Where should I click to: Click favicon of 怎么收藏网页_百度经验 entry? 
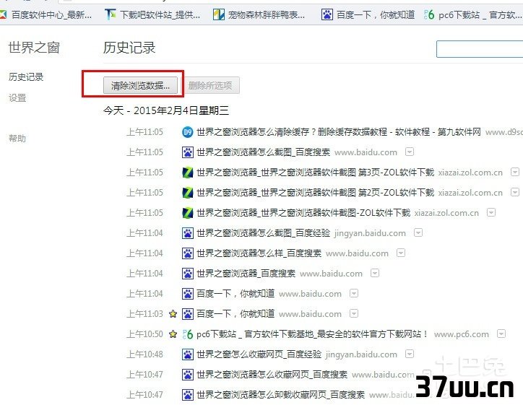tap(187, 354)
